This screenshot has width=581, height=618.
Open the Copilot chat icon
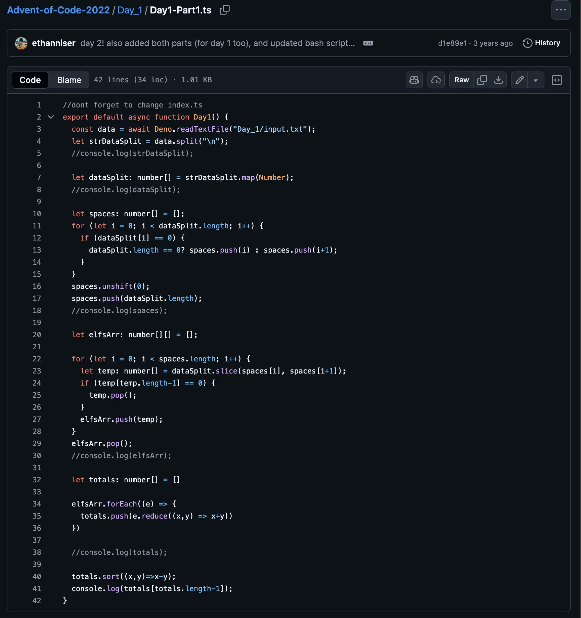point(414,80)
